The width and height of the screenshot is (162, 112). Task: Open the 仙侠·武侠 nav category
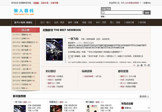click(x=59, y=22)
